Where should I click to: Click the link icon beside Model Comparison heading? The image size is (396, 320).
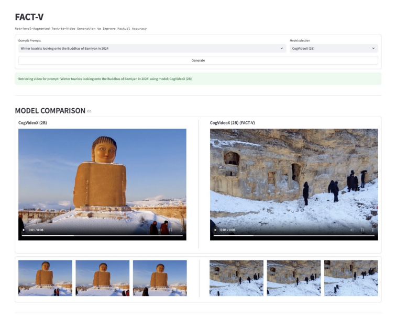89,111
